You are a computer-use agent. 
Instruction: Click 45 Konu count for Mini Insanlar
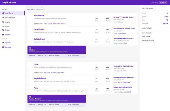97,18
